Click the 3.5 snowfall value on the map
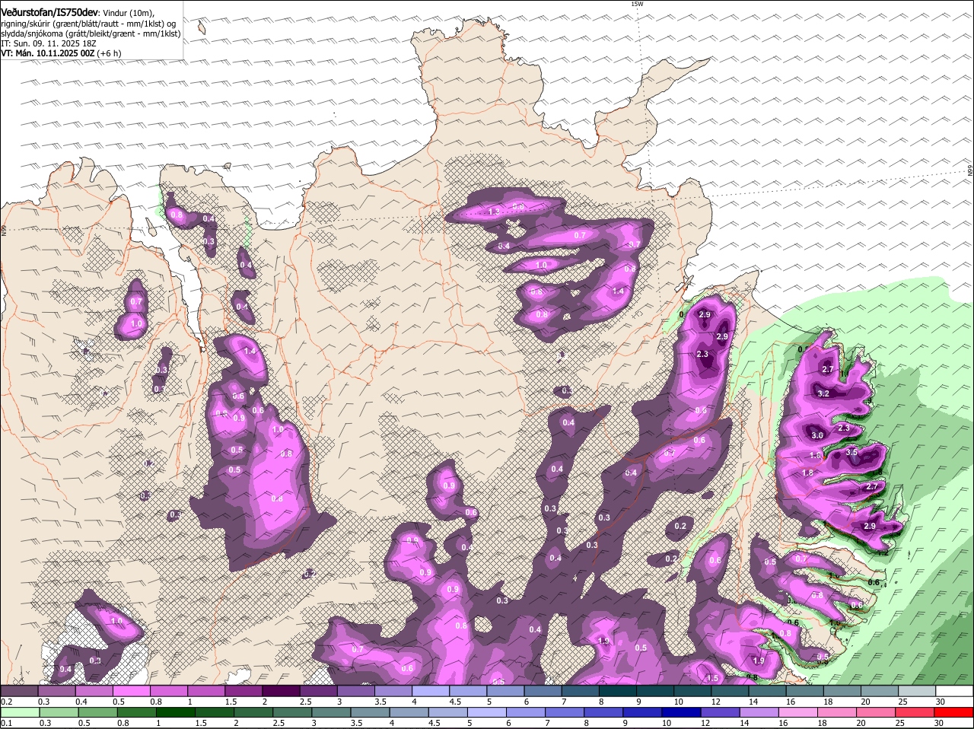The width and height of the screenshot is (974, 729). pyautogui.click(x=851, y=452)
